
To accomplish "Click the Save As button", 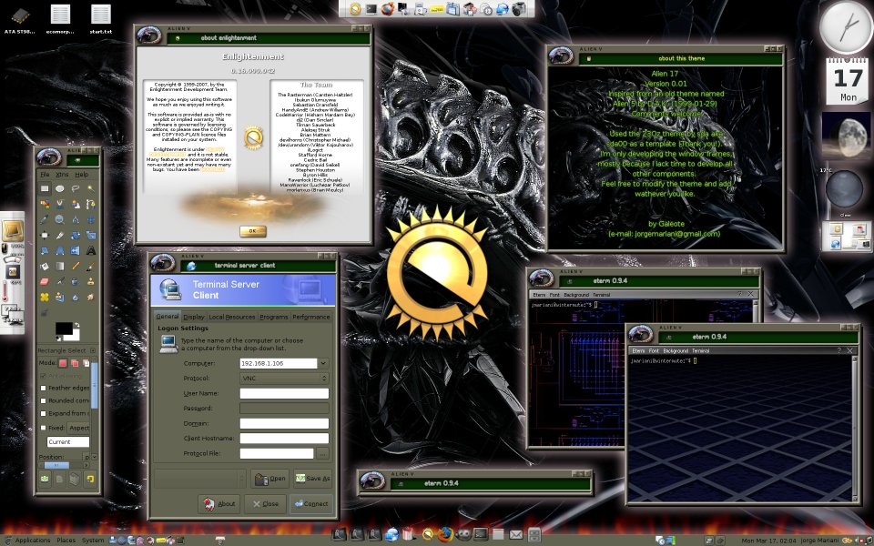I will 312,478.
